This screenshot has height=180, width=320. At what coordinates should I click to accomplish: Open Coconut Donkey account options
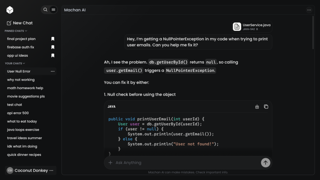(x=52, y=170)
